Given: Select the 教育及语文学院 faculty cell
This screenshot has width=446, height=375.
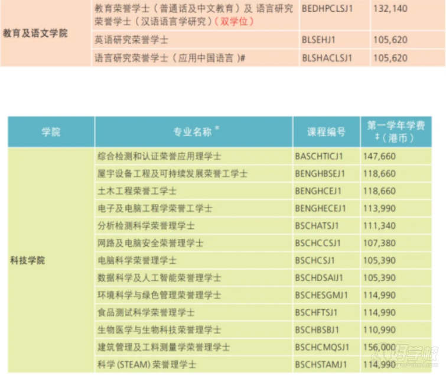Looking at the screenshot, I should click(x=35, y=33).
